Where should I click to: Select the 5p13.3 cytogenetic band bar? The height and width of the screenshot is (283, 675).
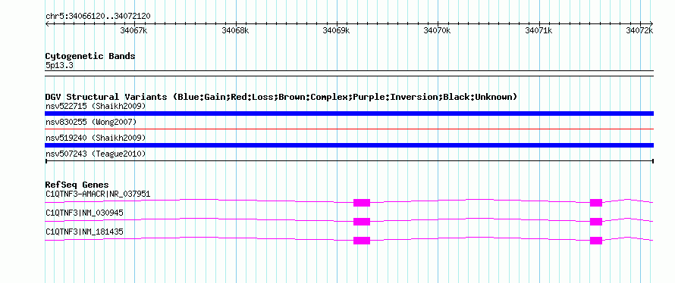coord(349,73)
